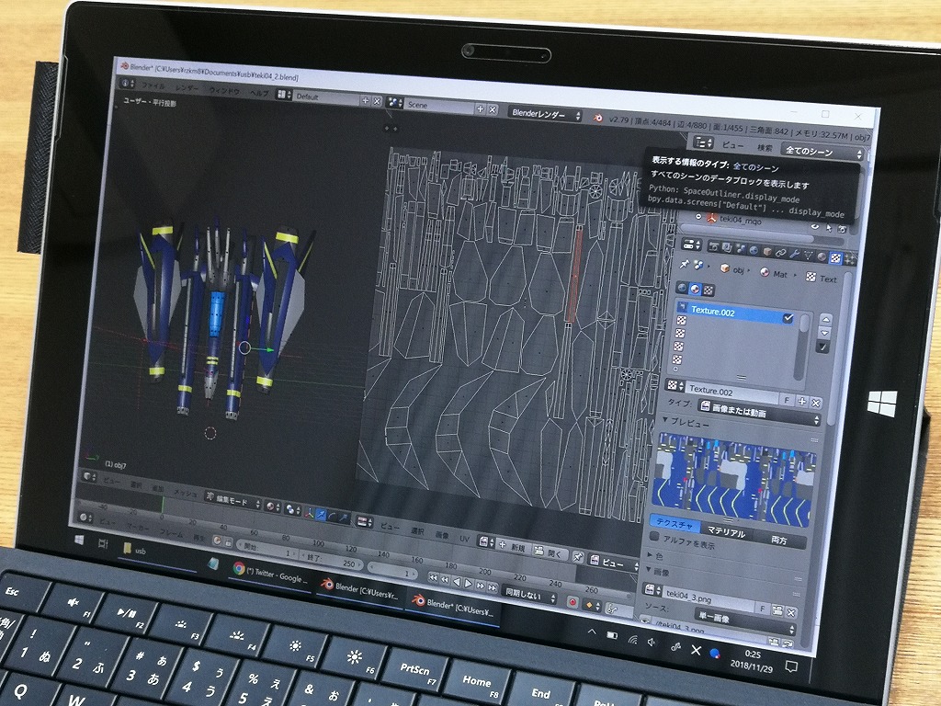Show other data textures context icon
This screenshot has height=706, width=941.
pos(709,290)
